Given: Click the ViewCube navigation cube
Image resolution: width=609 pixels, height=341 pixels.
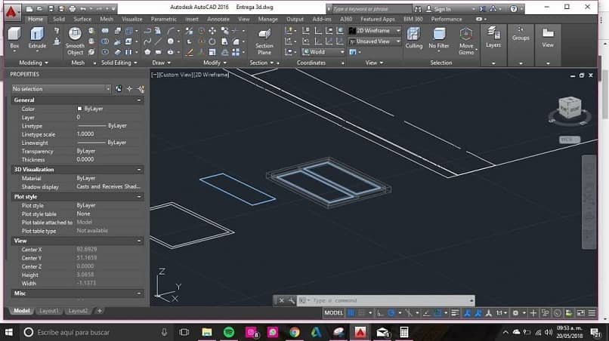Looking at the screenshot, I should (570, 107).
